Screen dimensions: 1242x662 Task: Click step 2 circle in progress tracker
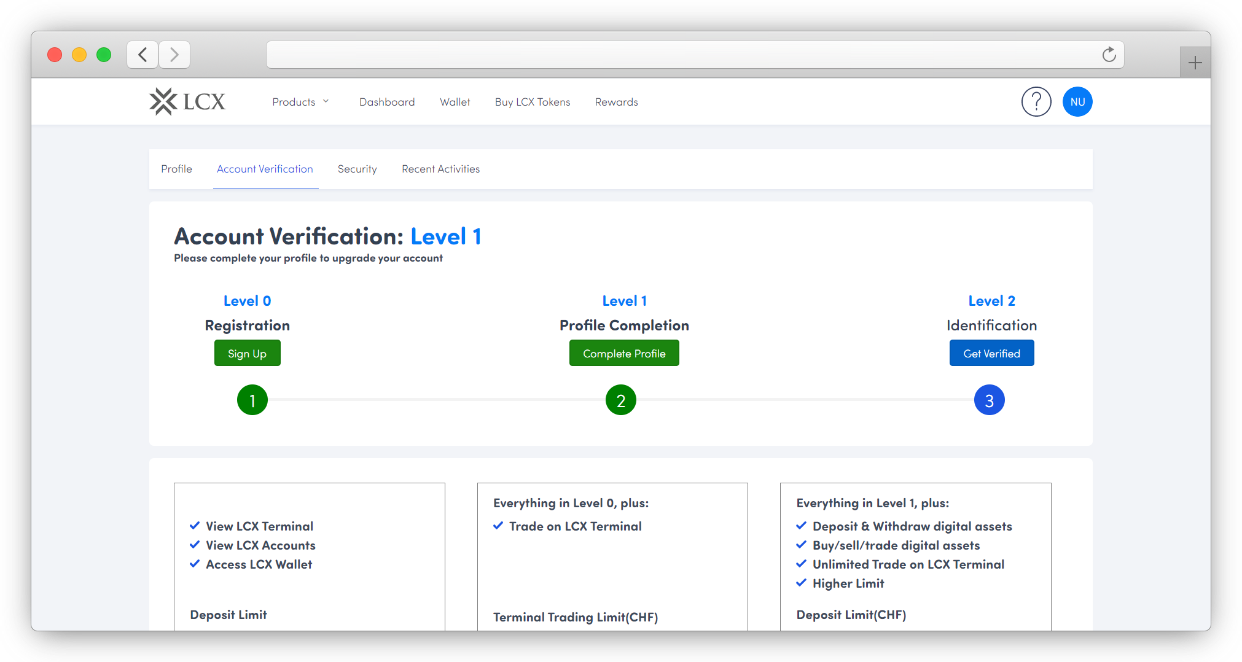[x=621, y=400]
